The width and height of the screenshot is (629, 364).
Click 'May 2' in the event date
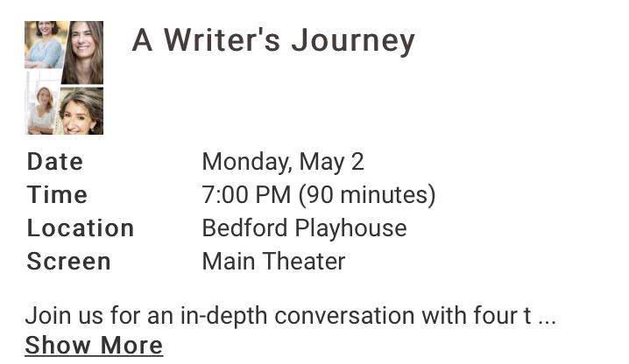coord(331,162)
